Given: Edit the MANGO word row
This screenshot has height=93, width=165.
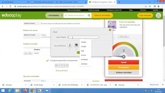Looking at the screenshot, I should (x=30, y=53).
